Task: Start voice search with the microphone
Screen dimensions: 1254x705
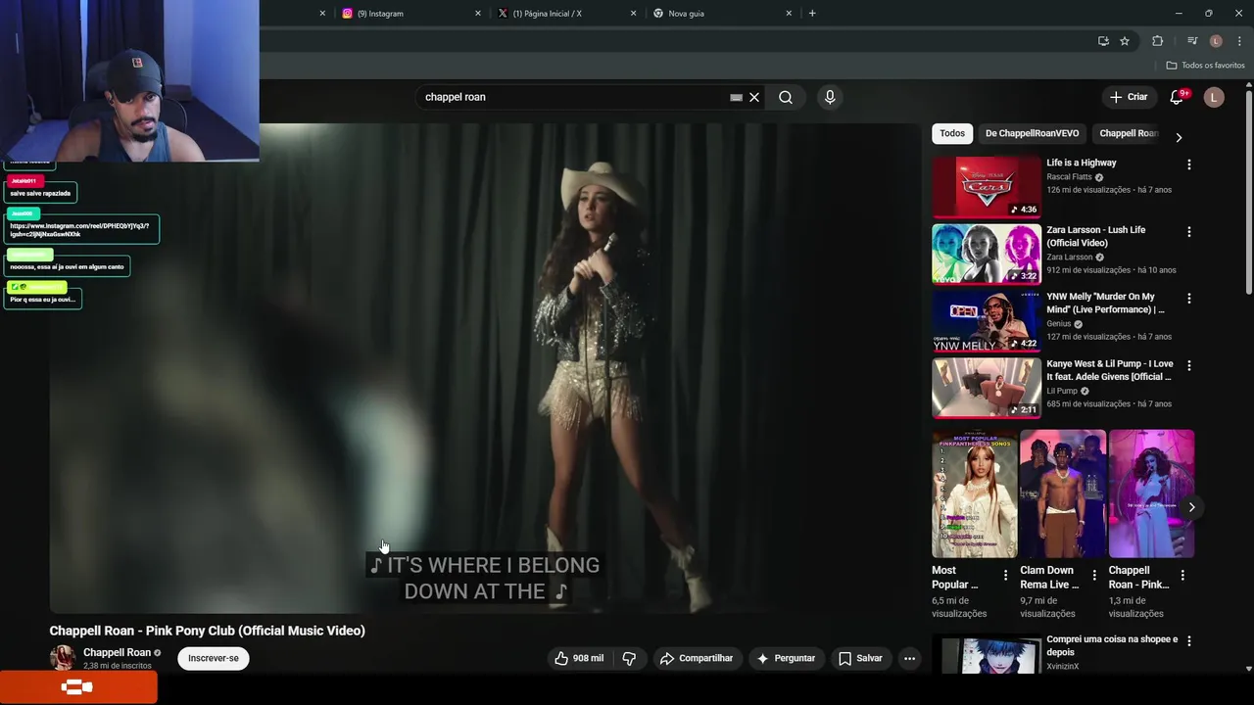Action: pos(830,97)
